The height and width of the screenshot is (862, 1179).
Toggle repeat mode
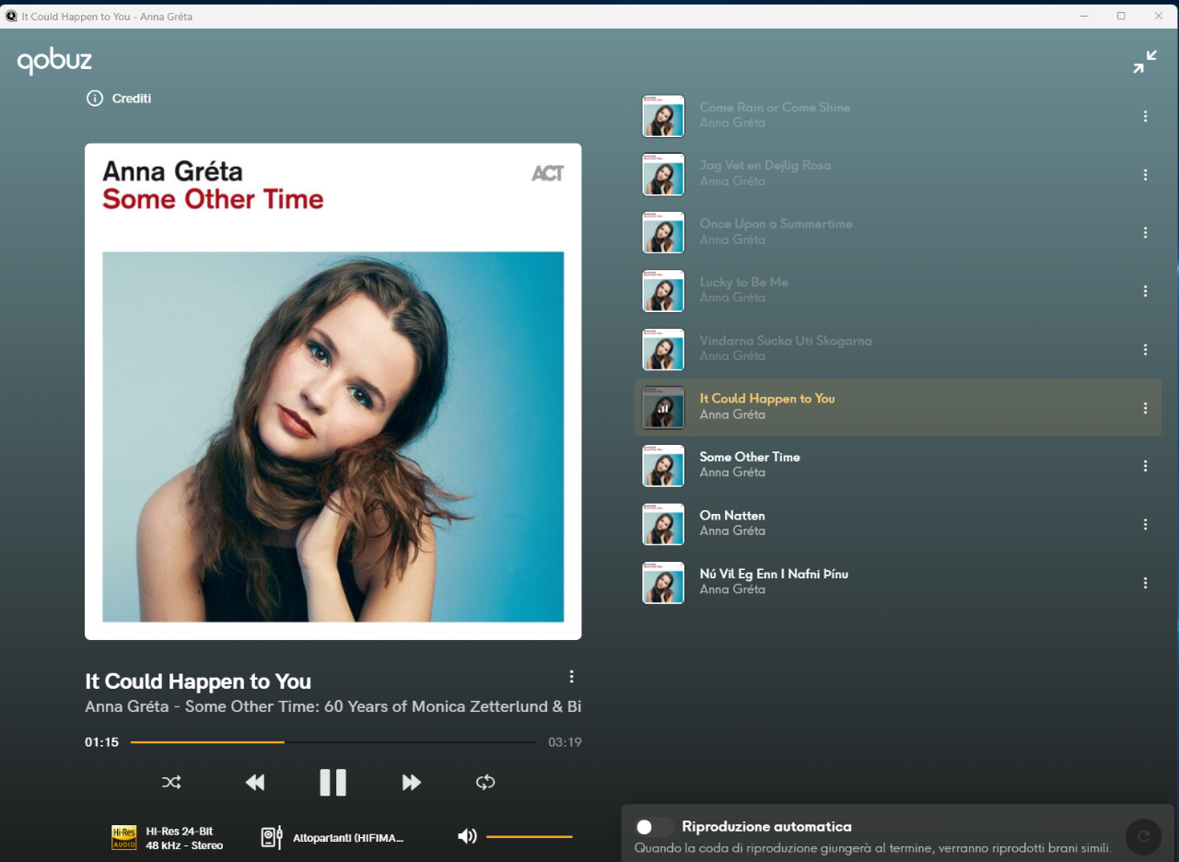pyautogui.click(x=485, y=783)
